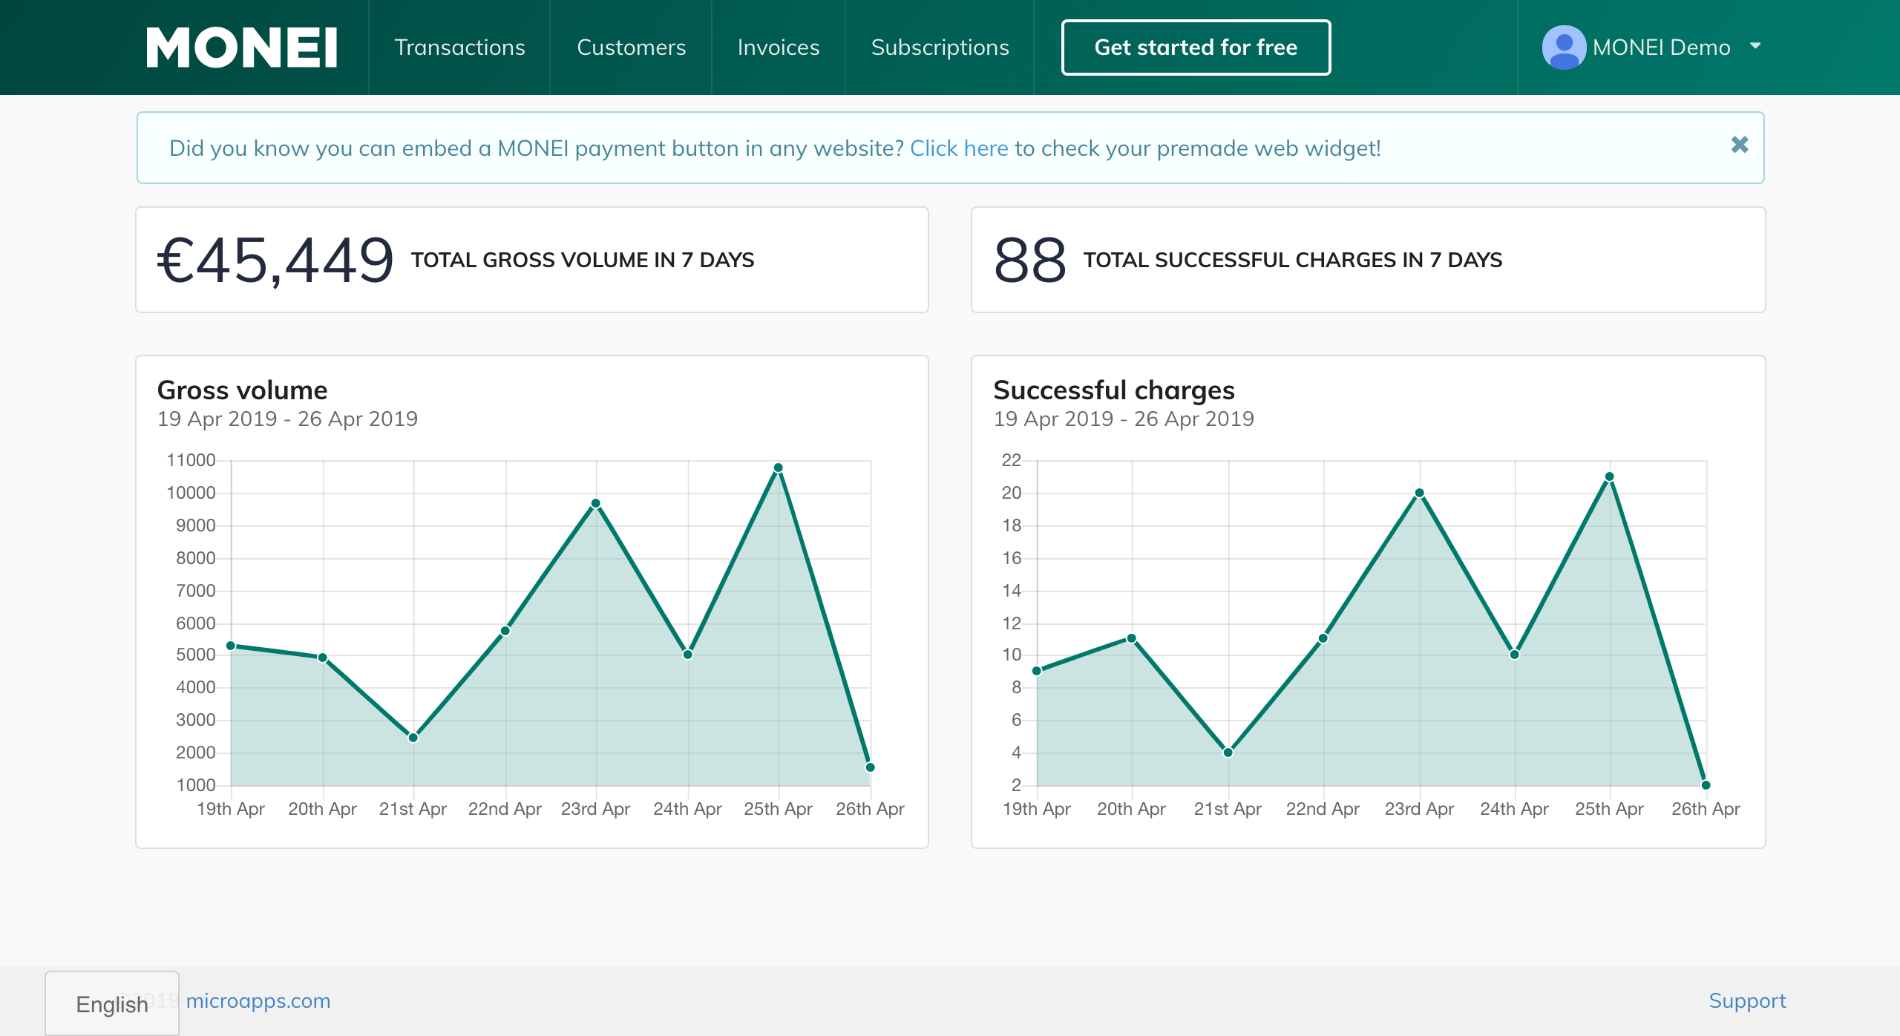Screen dimensions: 1900x1036
Task: Click the 23rd Apr successful charges data point
Action: click(x=1419, y=493)
